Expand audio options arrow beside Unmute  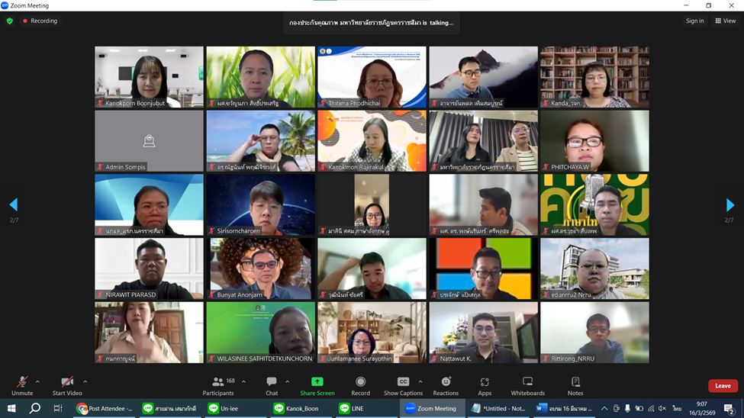point(37,381)
